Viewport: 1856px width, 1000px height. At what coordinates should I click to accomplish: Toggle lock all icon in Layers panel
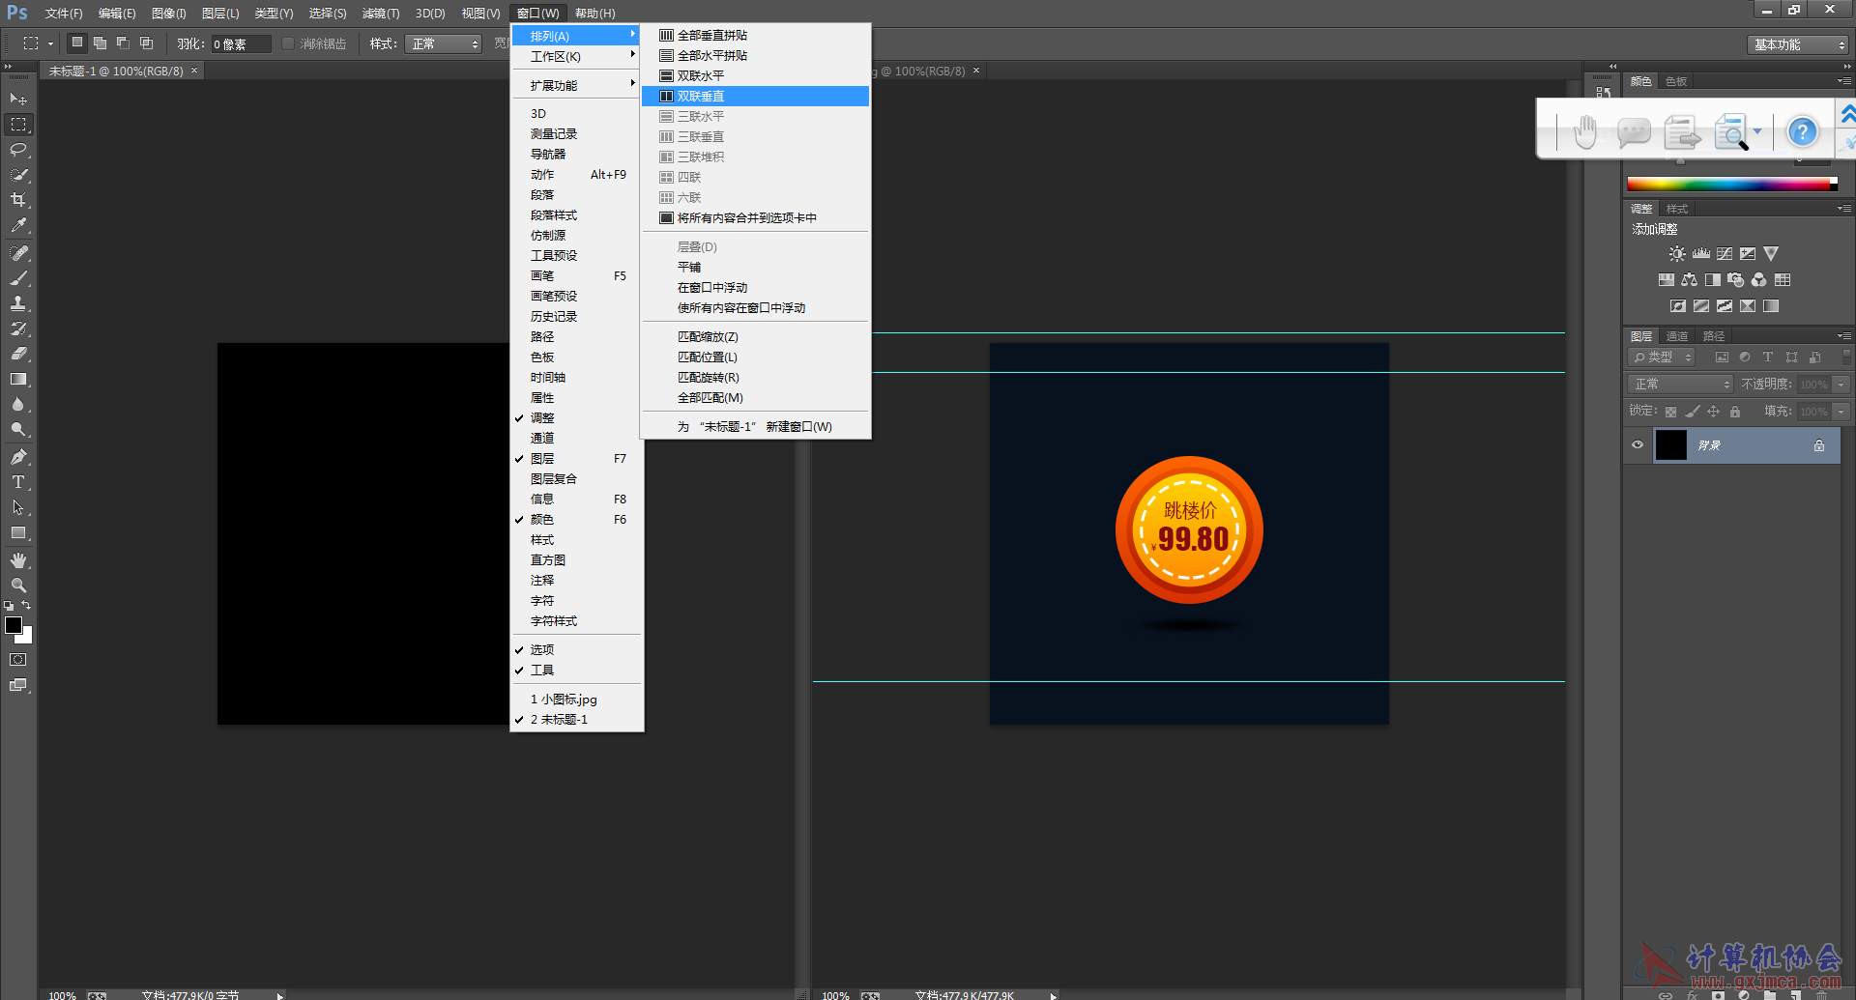point(1735,412)
